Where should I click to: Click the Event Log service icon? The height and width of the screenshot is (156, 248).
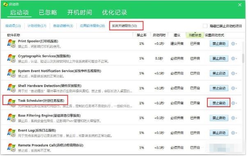11,133
